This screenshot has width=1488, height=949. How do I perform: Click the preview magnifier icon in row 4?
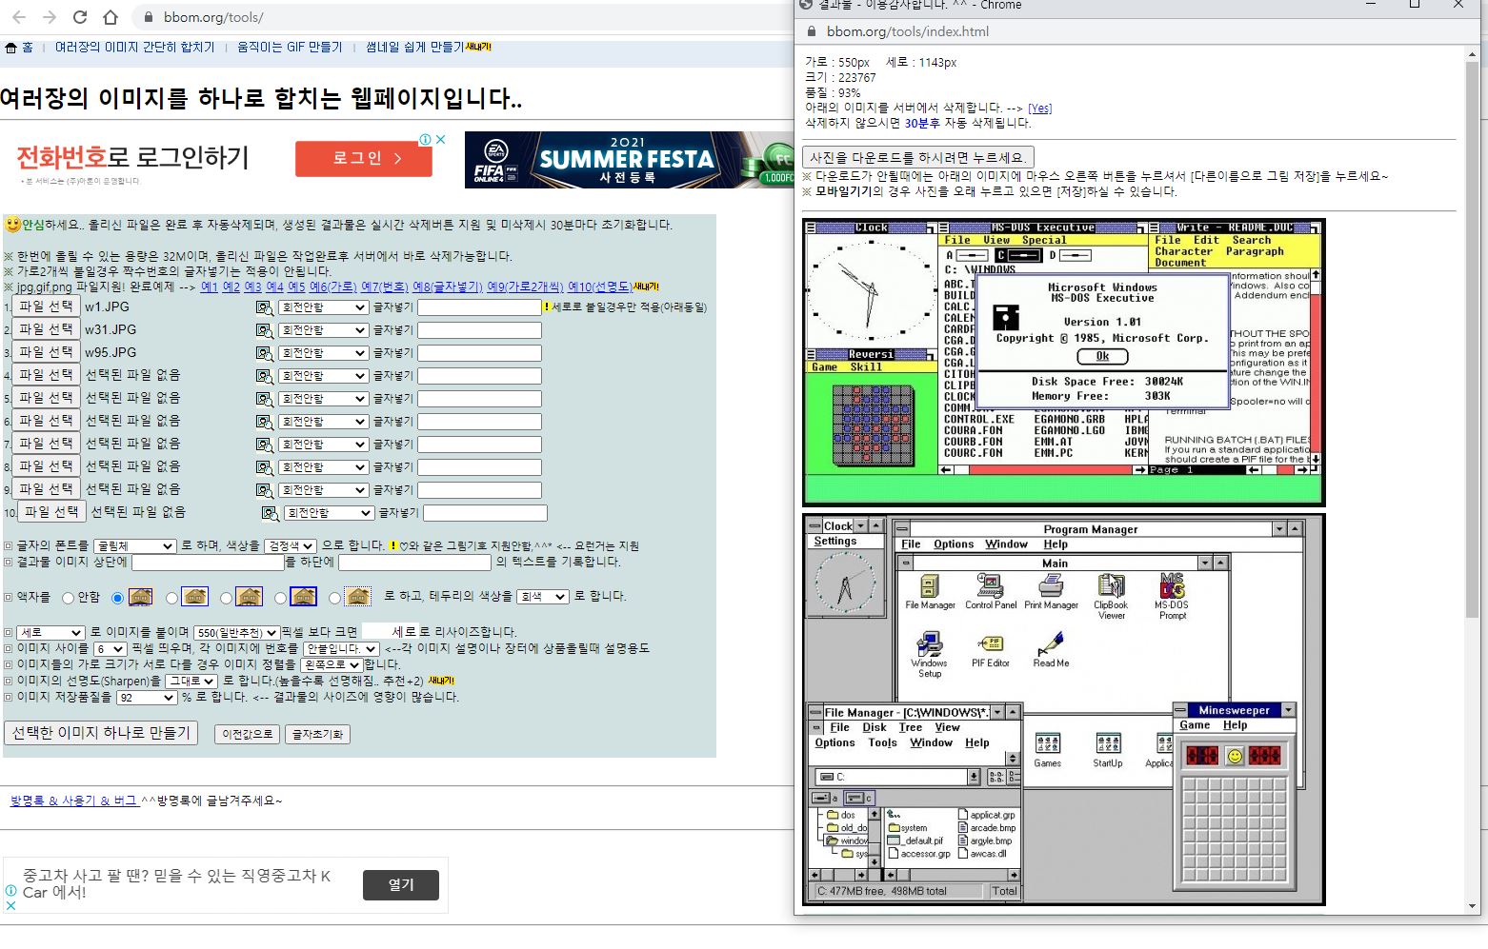pos(264,376)
